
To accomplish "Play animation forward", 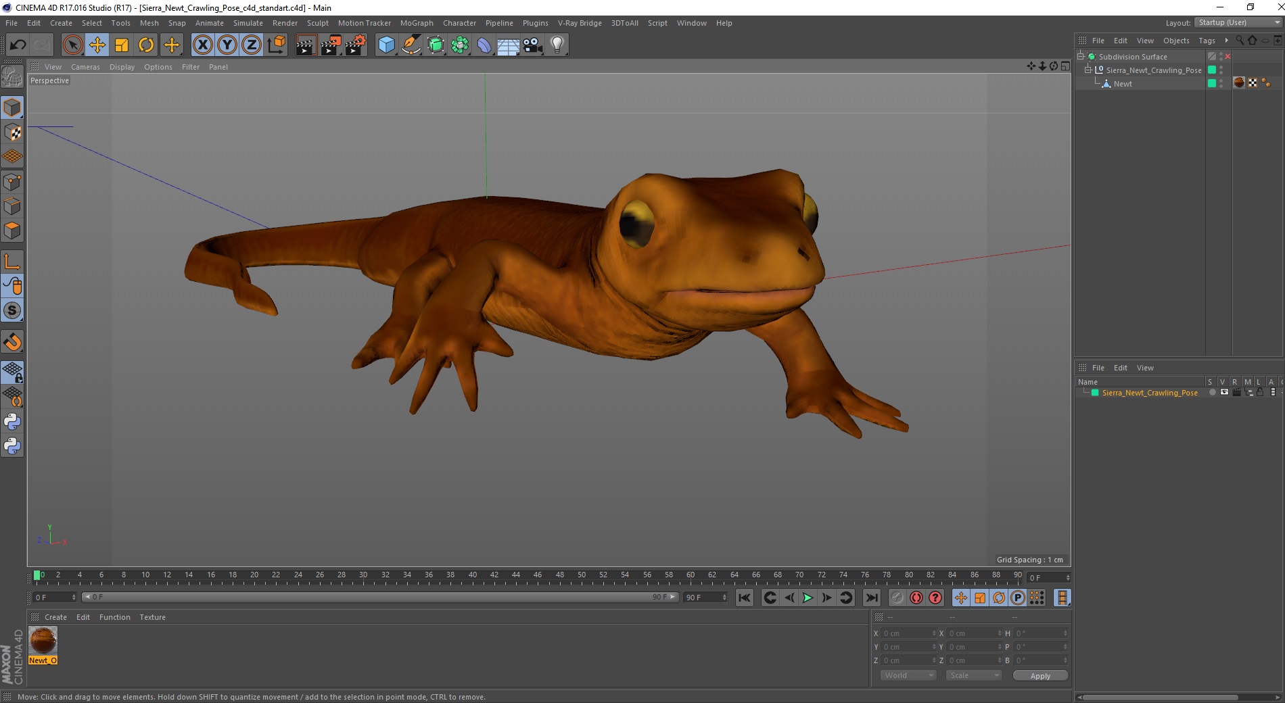I will click(x=808, y=598).
